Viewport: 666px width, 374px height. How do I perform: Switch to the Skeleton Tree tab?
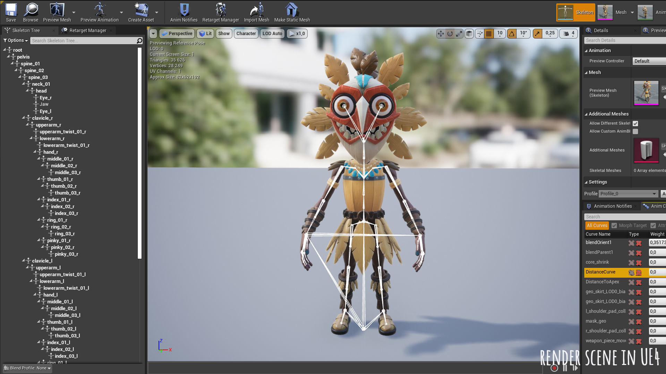(x=26, y=30)
